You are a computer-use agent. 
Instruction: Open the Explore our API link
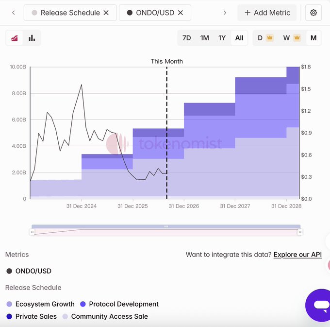coord(297,255)
